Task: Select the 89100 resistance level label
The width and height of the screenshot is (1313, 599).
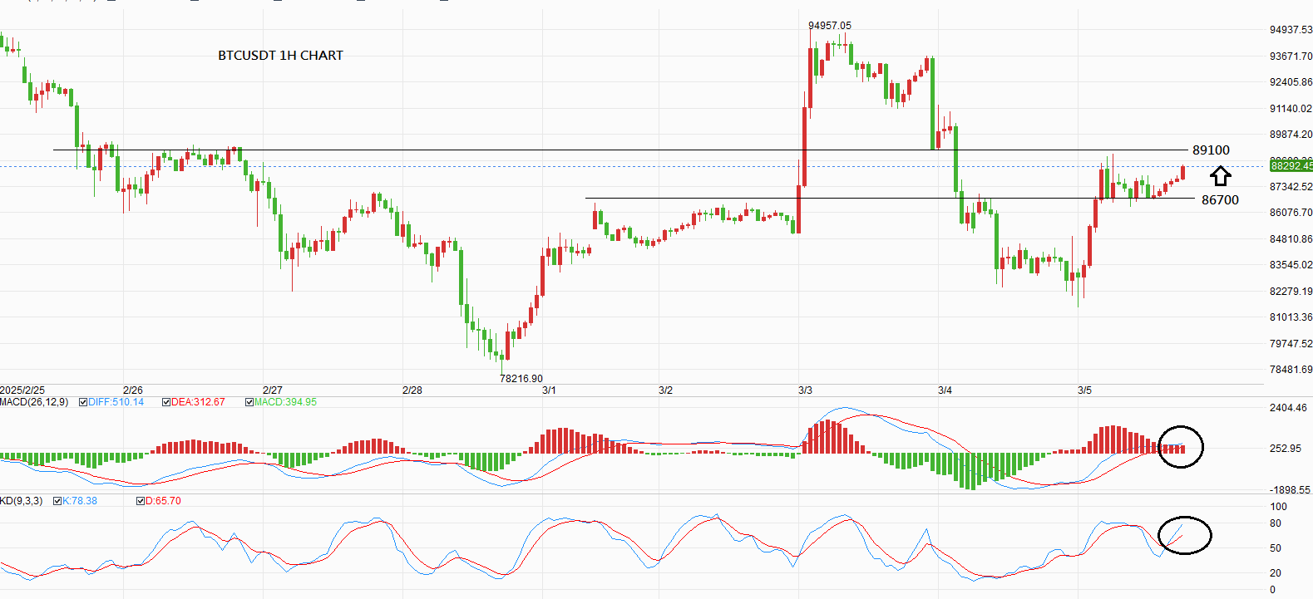Action: [x=1210, y=150]
